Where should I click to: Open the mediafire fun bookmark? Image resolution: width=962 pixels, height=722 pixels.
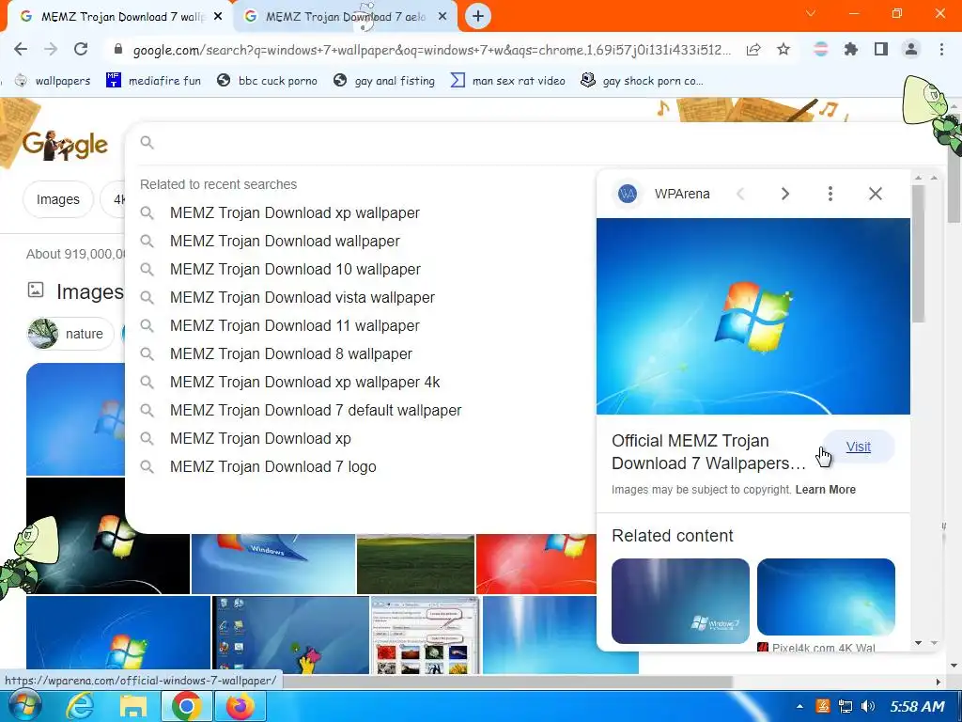point(153,81)
